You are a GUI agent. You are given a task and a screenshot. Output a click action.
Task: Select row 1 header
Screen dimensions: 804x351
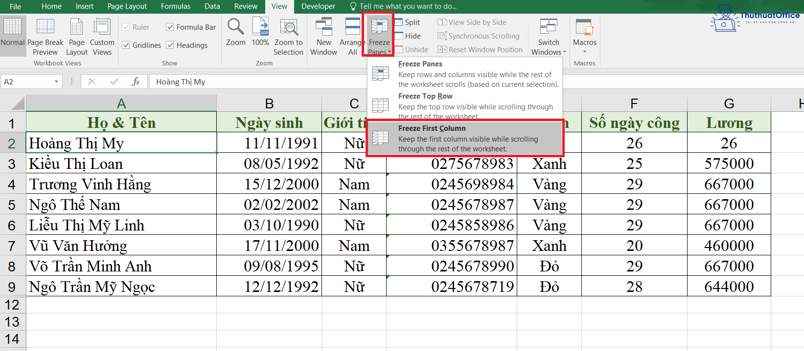[x=12, y=123]
